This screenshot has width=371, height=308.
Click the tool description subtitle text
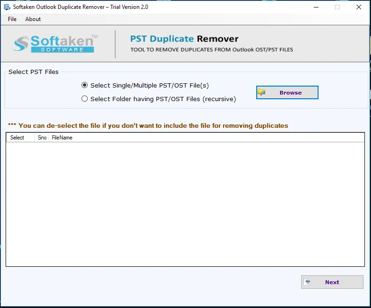coord(212,50)
